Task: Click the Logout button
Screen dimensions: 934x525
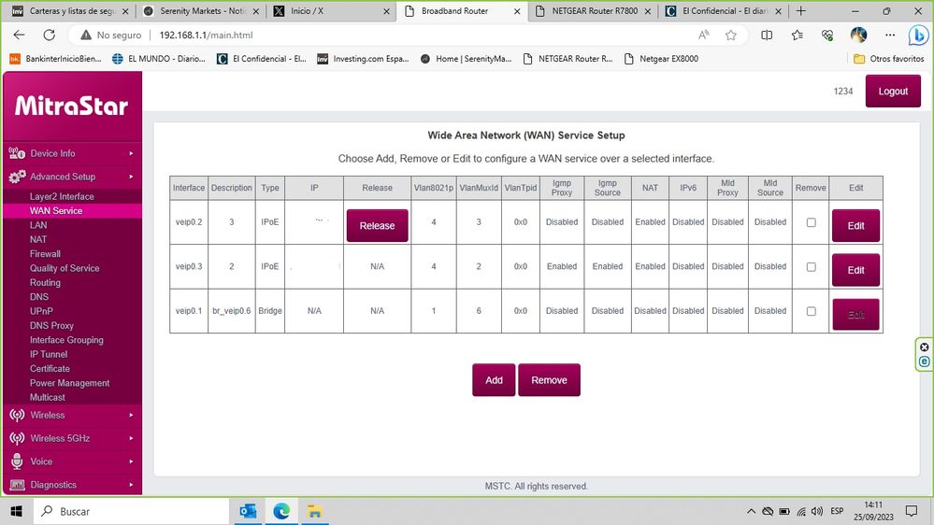Action: click(893, 92)
